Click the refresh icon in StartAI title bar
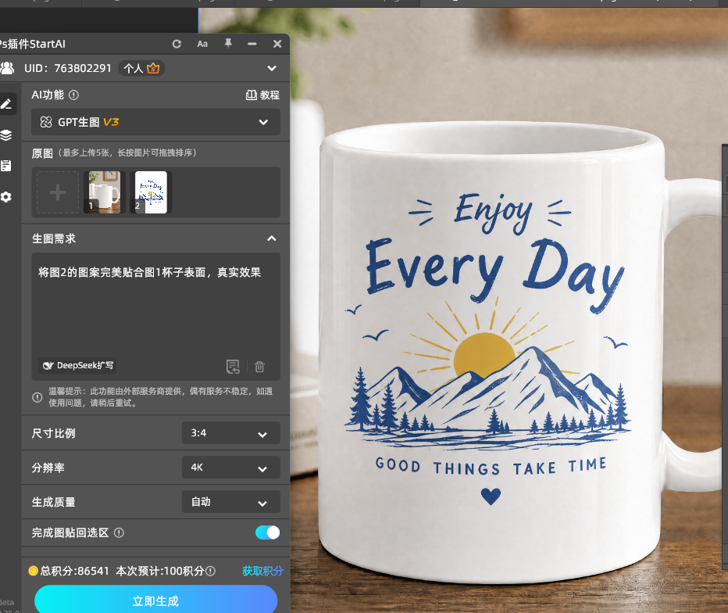 click(177, 44)
